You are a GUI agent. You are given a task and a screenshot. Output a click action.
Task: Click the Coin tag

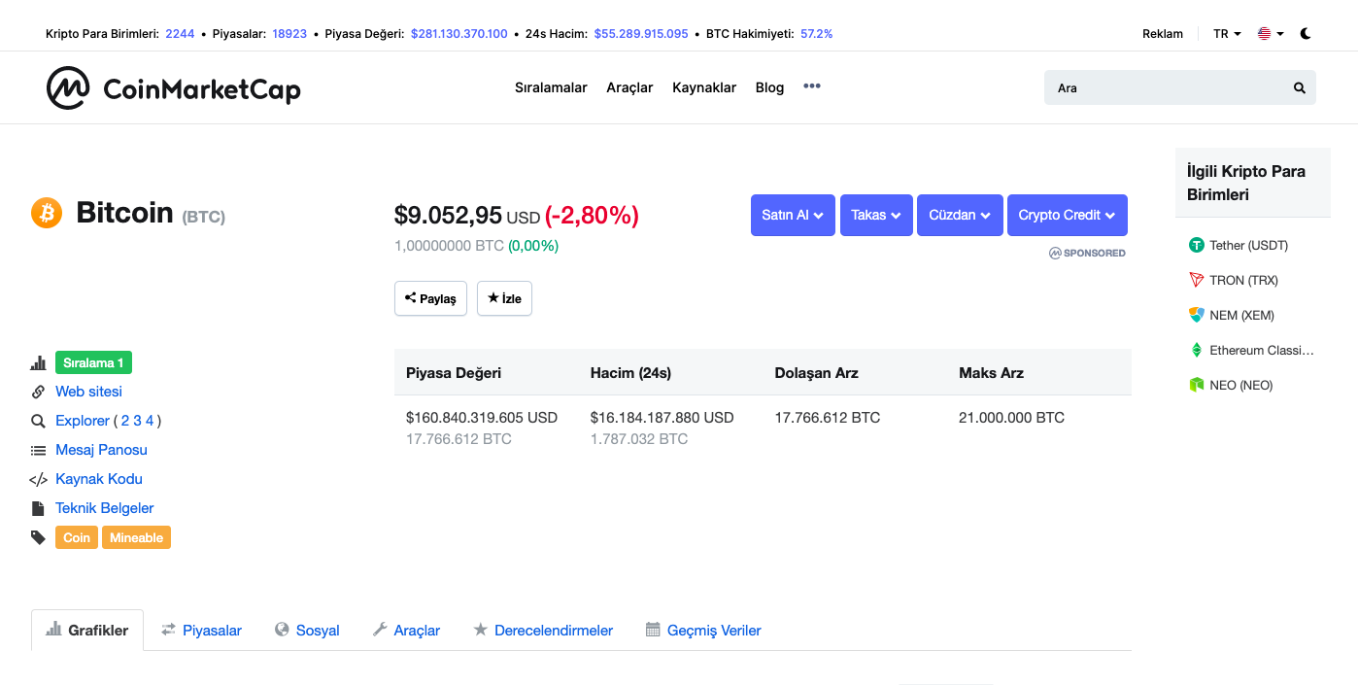77,537
